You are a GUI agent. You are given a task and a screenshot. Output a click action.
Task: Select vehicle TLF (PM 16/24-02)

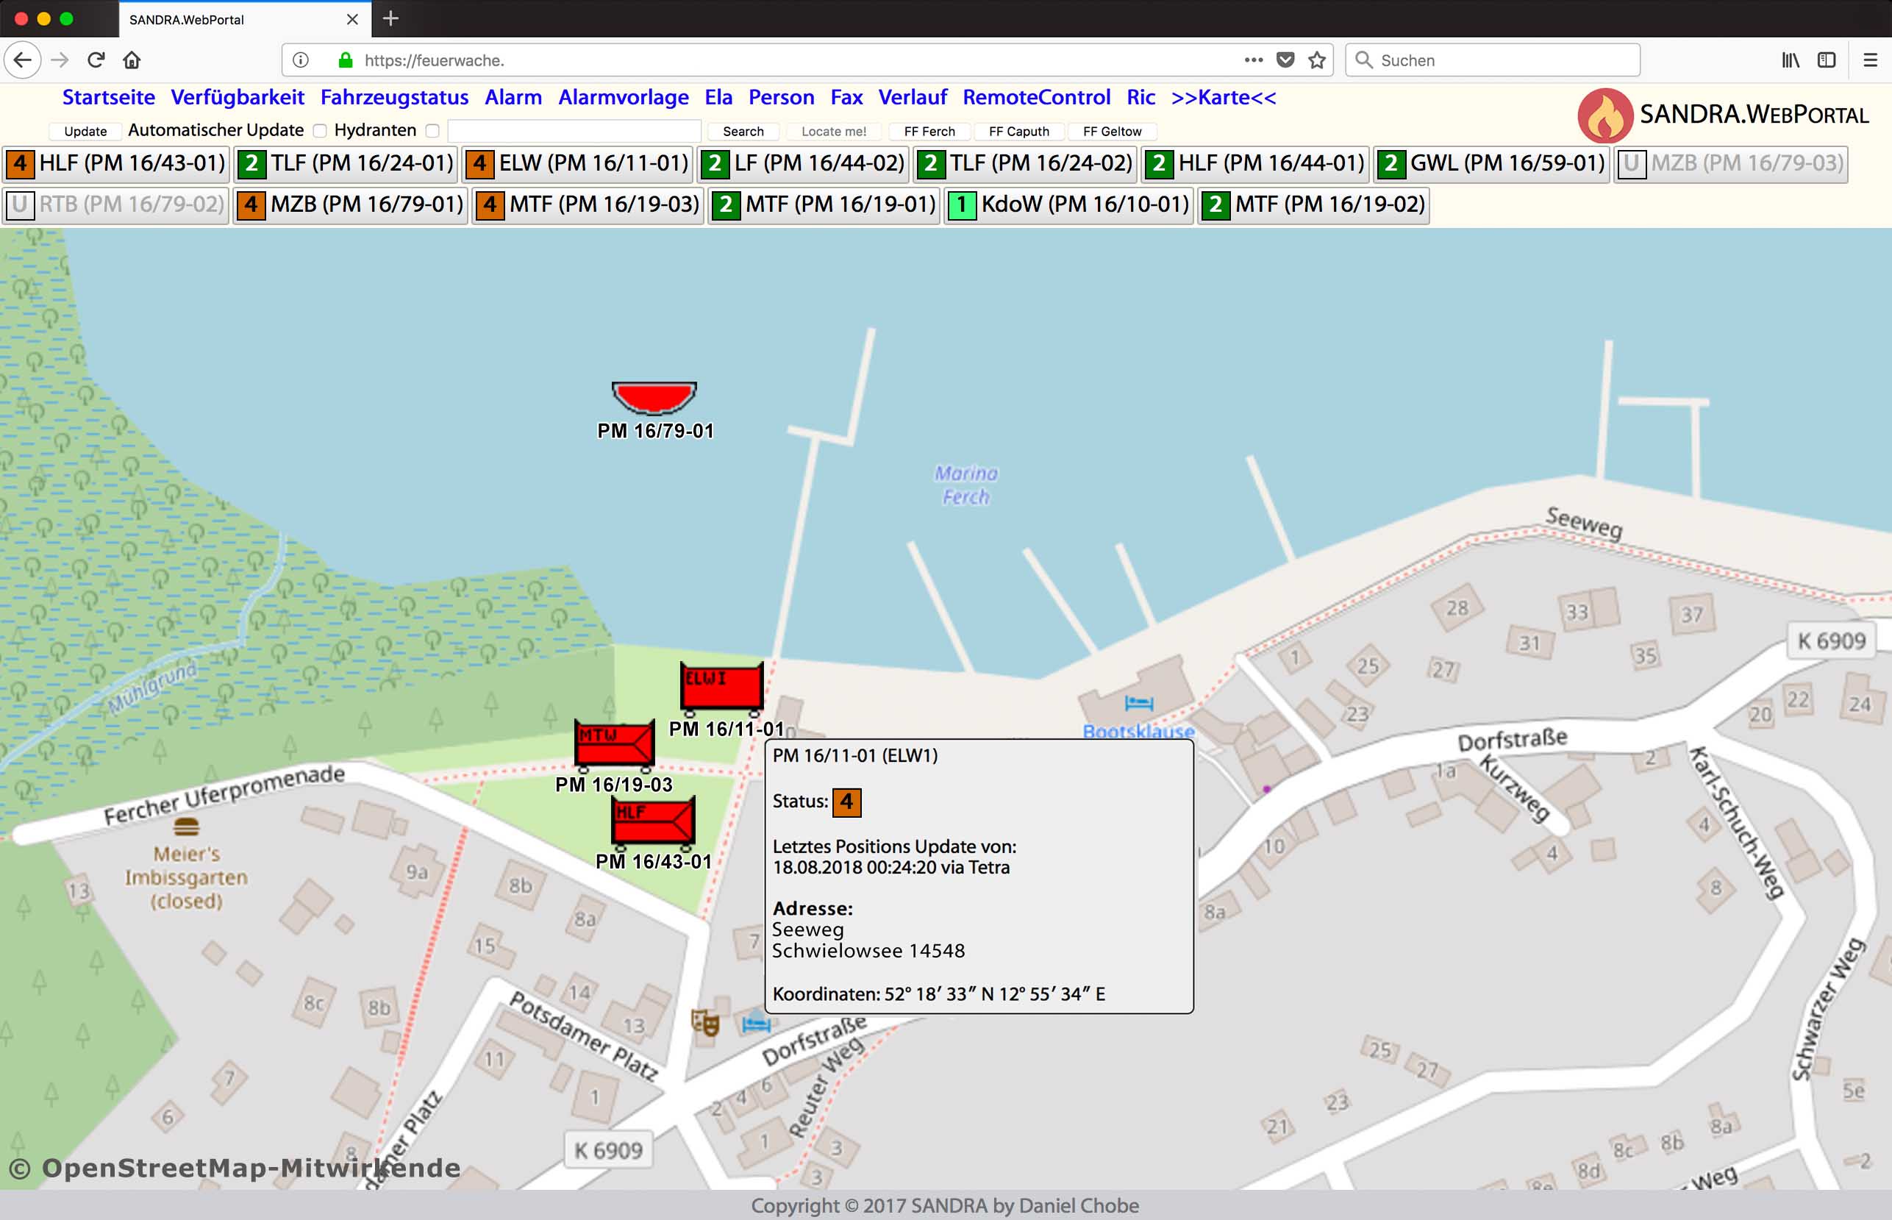(1025, 163)
